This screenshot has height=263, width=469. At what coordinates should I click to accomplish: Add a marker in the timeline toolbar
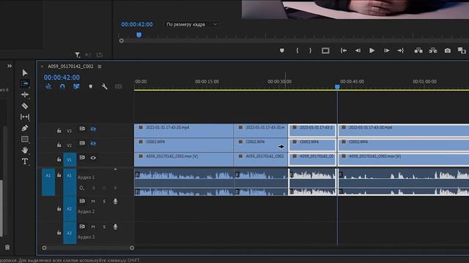tap(90, 86)
